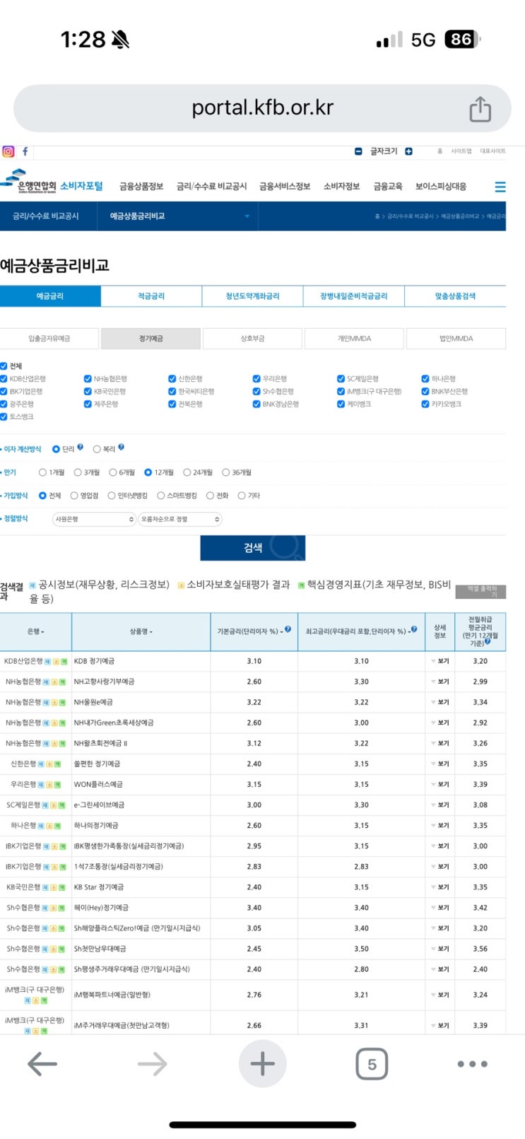The width and height of the screenshot is (525, 1139).
Task: Open the 금융상품정보 menu
Action: [141, 187]
